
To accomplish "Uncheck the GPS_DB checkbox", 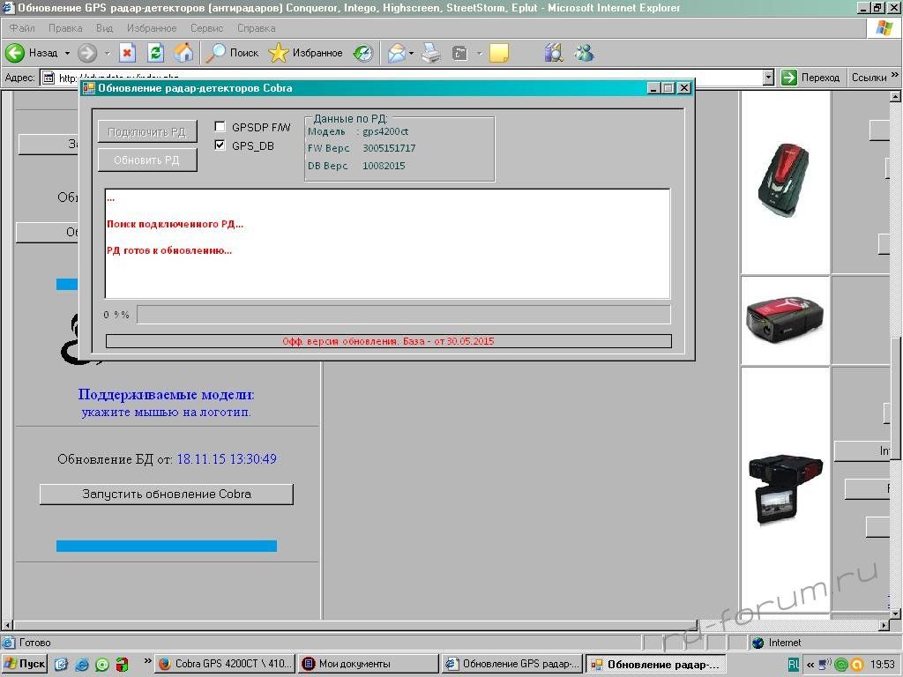I will (x=220, y=145).
